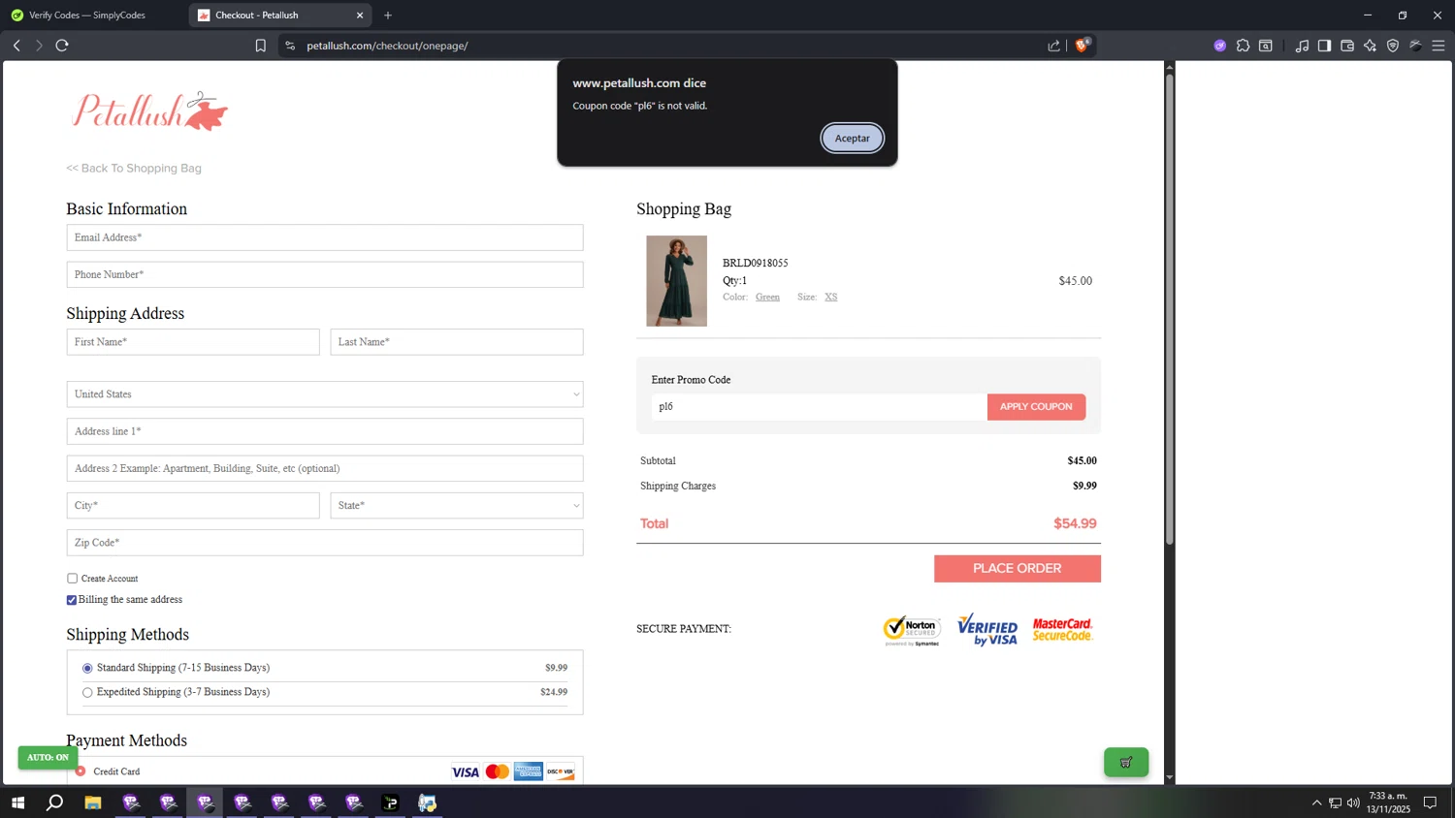Go back one page in browser
Viewport: 1455px width, 818px height.
point(16,46)
